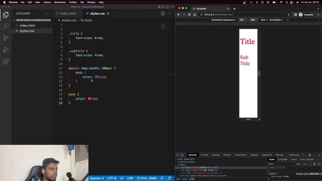Viewport: 322px width, 181px height.
Task: Switch to DevTools Elements tab
Action: pyautogui.click(x=192, y=155)
